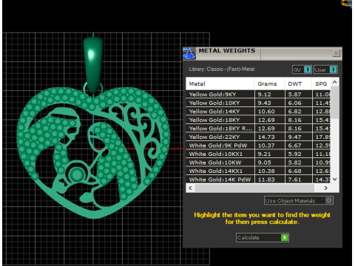Click the horizontal scrollbar thumb
Viewport: 355px width, 266px height.
point(254,188)
